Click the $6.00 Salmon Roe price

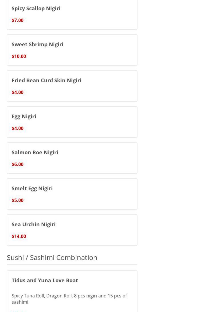pos(17,164)
